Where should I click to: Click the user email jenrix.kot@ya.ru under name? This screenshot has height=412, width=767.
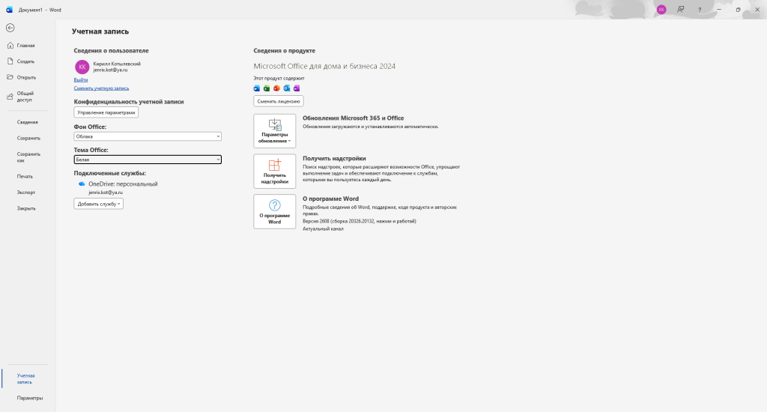111,70
